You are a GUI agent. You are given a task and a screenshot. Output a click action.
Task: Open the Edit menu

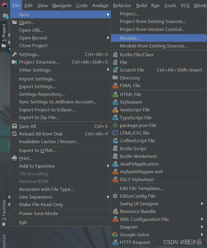coord(29,6)
